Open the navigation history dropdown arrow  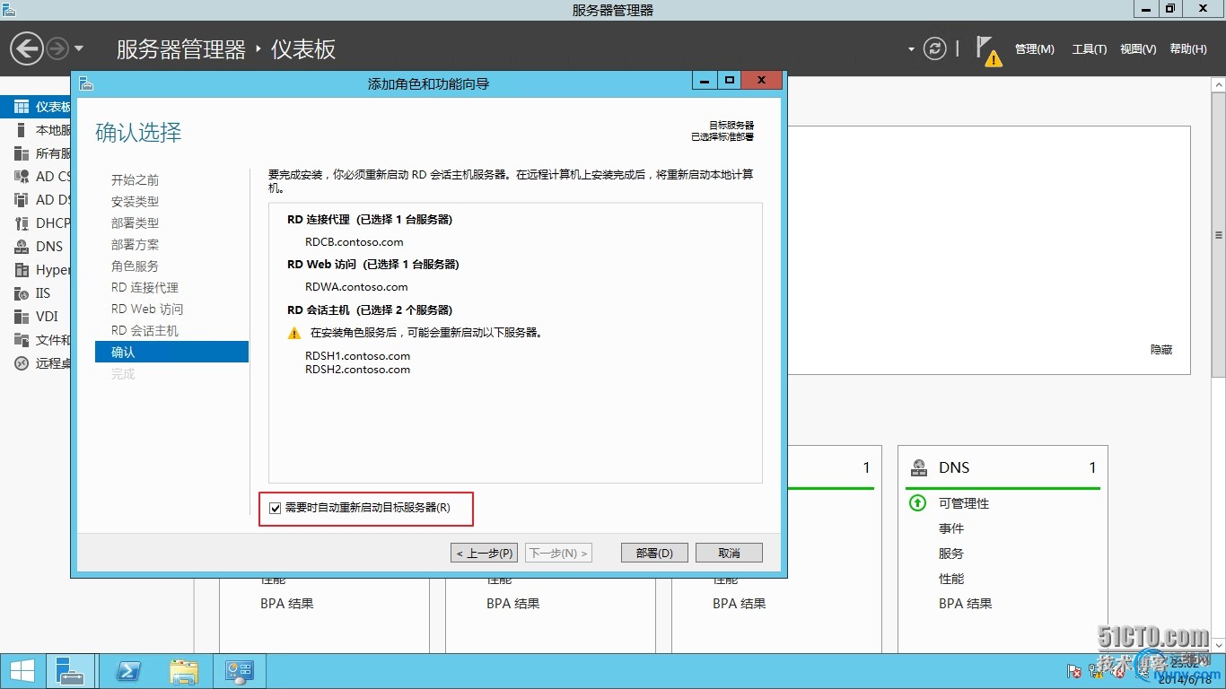point(79,48)
